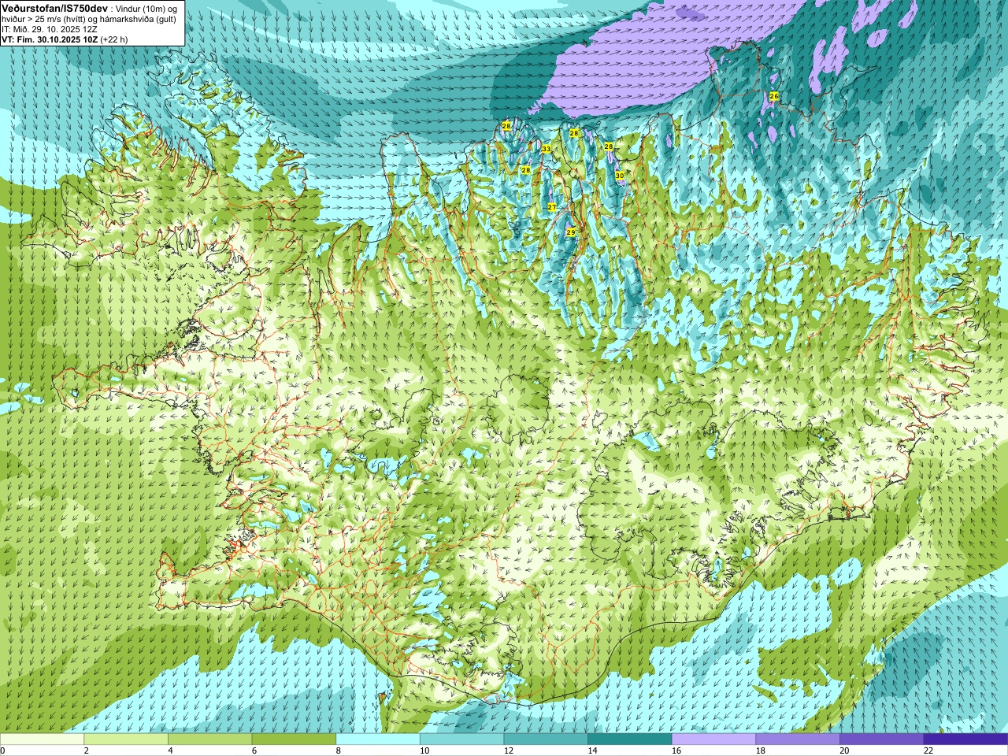Click the 'Vindur (10m) og' heading text
Image resolution: width=1008 pixels, height=756 pixels.
147,8
